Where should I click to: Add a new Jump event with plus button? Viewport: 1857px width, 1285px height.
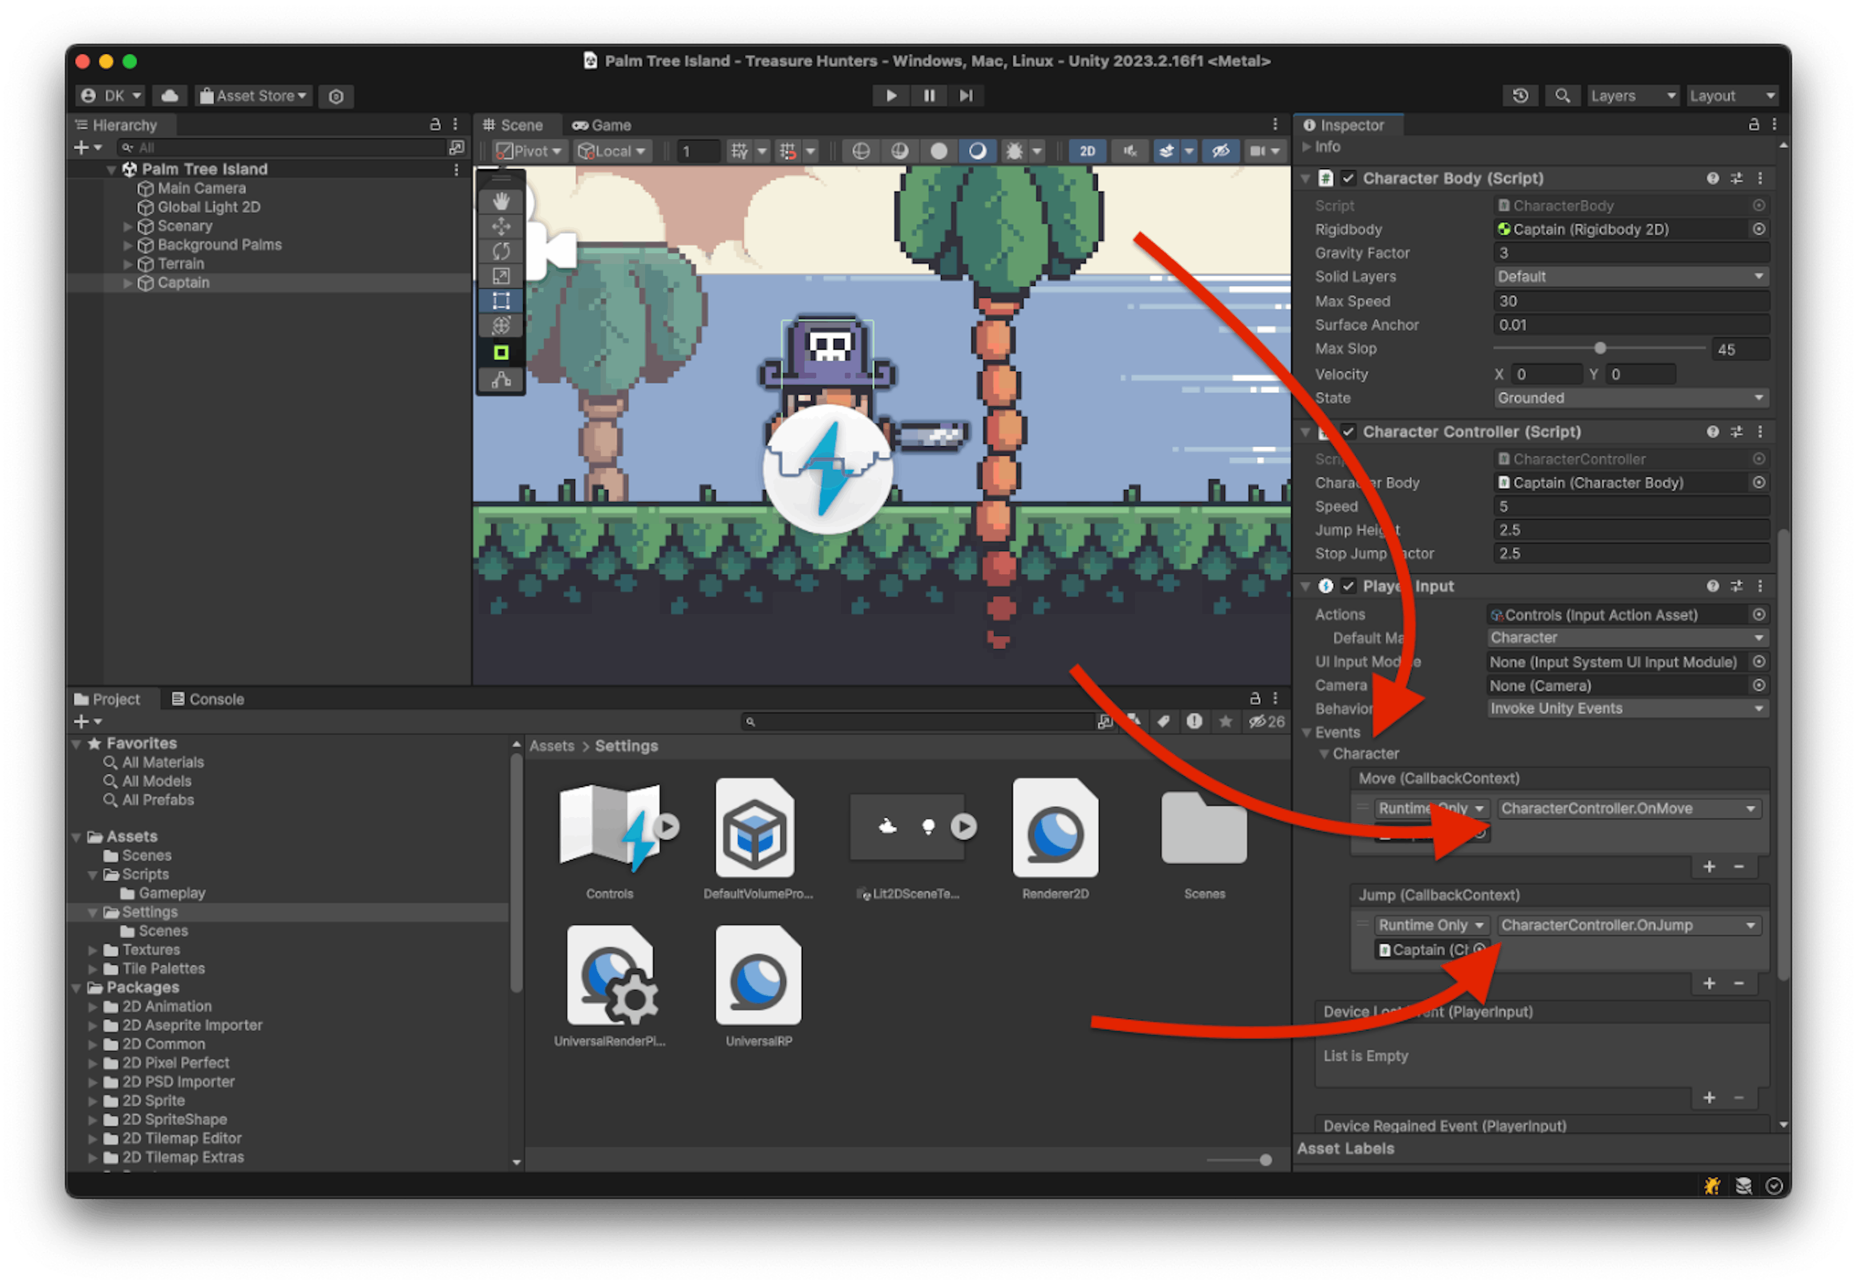(x=1709, y=983)
